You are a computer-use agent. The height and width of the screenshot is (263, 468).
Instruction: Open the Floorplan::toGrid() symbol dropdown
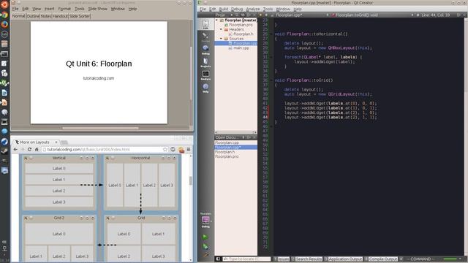[372, 15]
